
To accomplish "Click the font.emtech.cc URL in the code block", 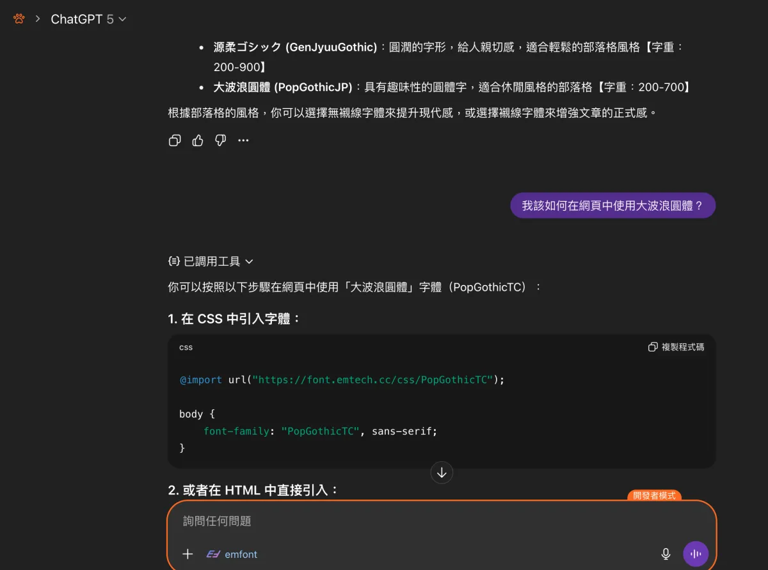I will [372, 380].
